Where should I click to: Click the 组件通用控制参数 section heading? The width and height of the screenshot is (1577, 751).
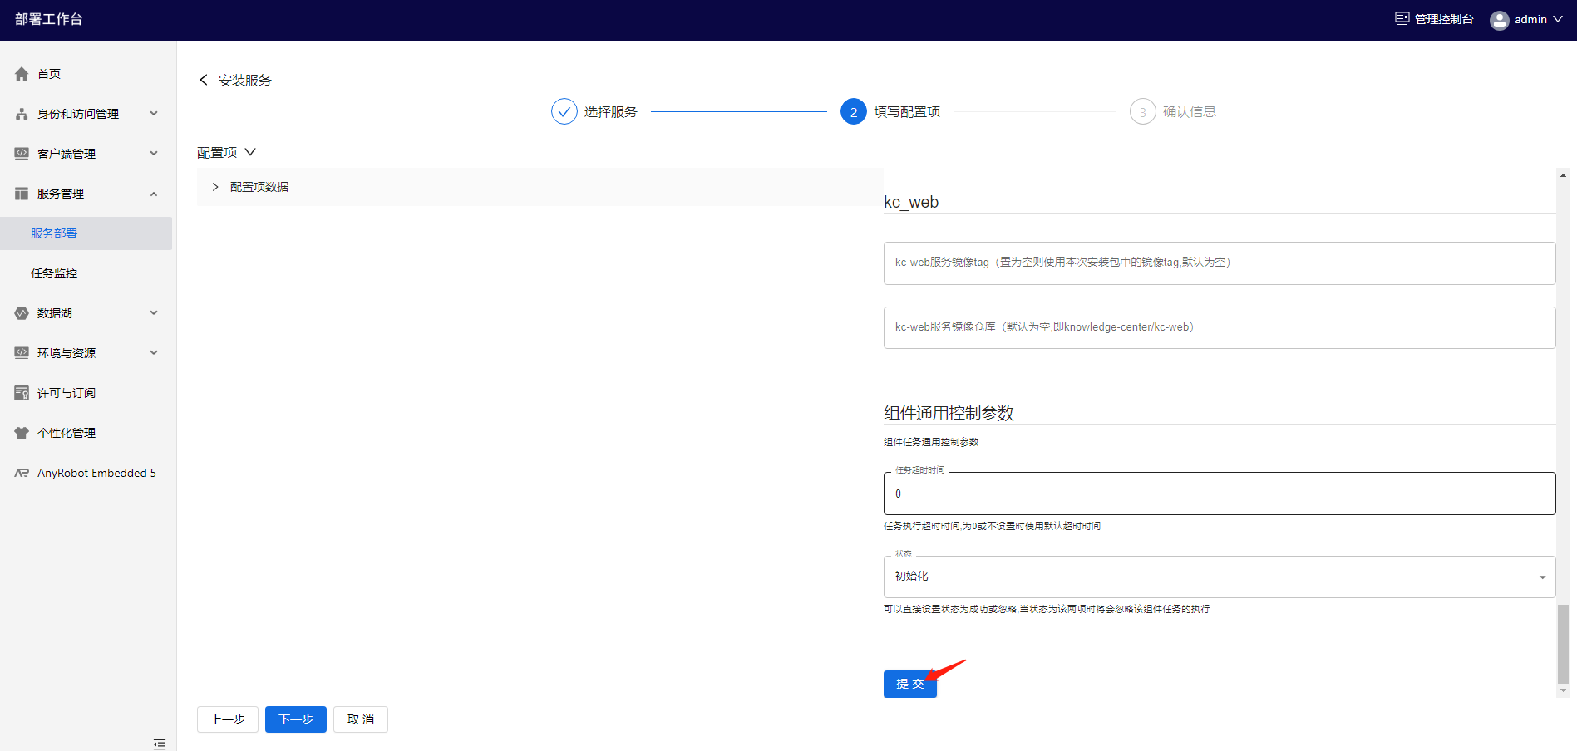click(949, 413)
